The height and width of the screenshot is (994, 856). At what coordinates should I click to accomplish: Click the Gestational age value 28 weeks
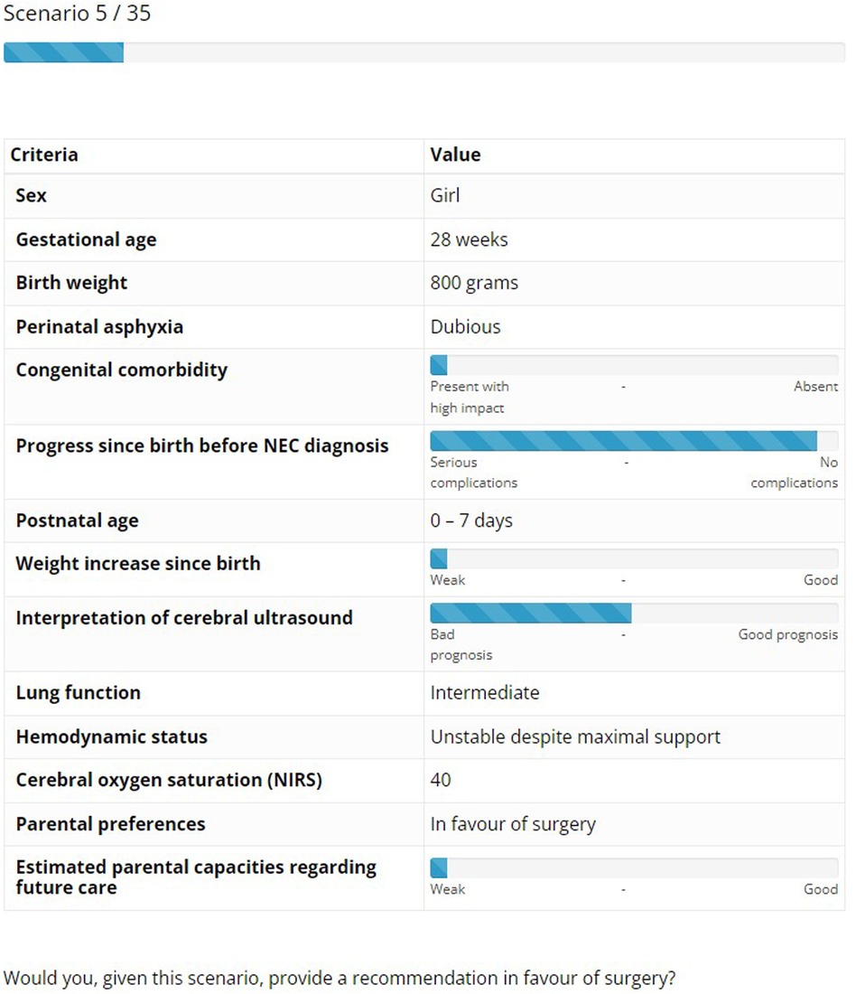coord(469,239)
